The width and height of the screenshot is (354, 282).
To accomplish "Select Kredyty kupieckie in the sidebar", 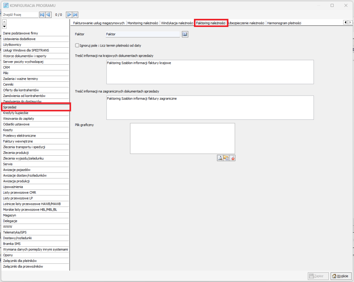I will pyautogui.click(x=16, y=113).
